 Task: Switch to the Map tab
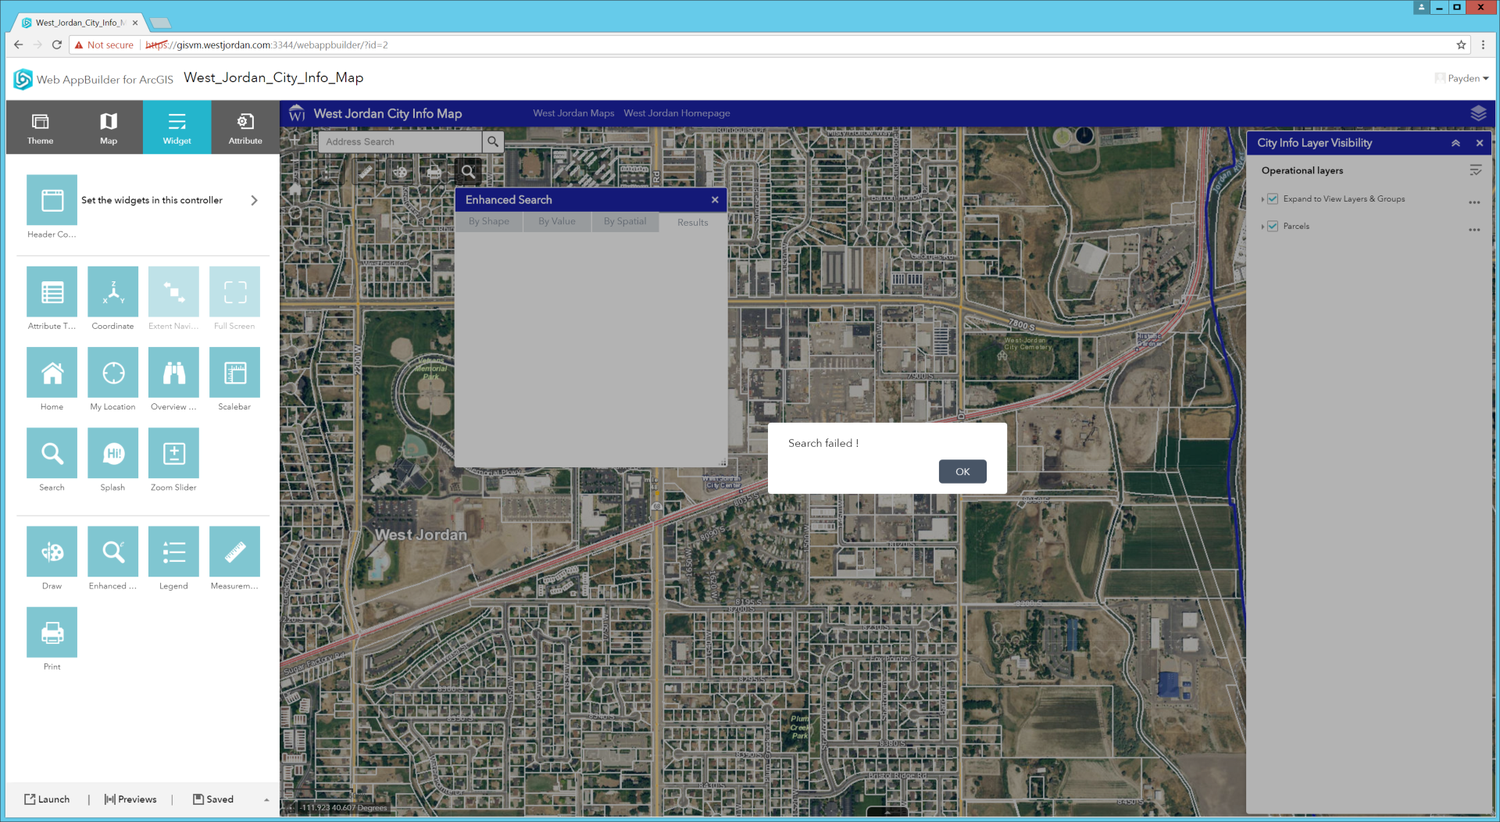point(109,127)
